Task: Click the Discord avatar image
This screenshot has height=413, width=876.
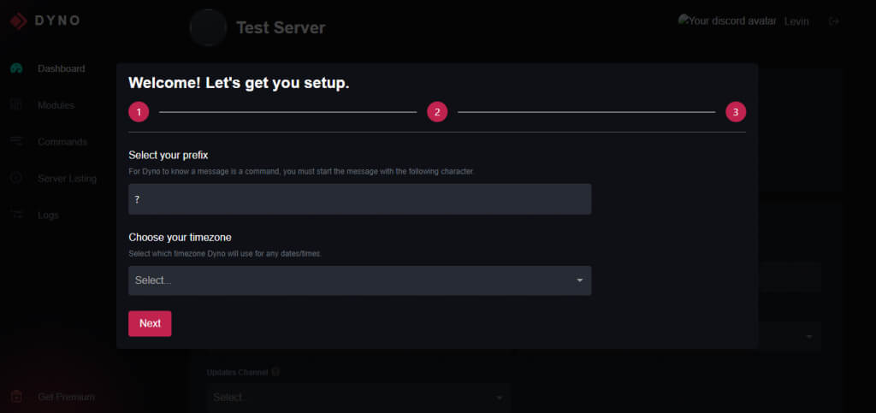Action: click(x=684, y=20)
